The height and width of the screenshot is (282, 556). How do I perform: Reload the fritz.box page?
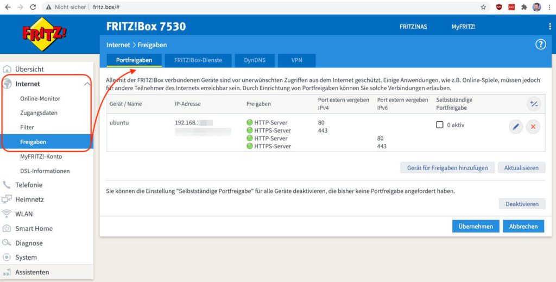[33, 7]
